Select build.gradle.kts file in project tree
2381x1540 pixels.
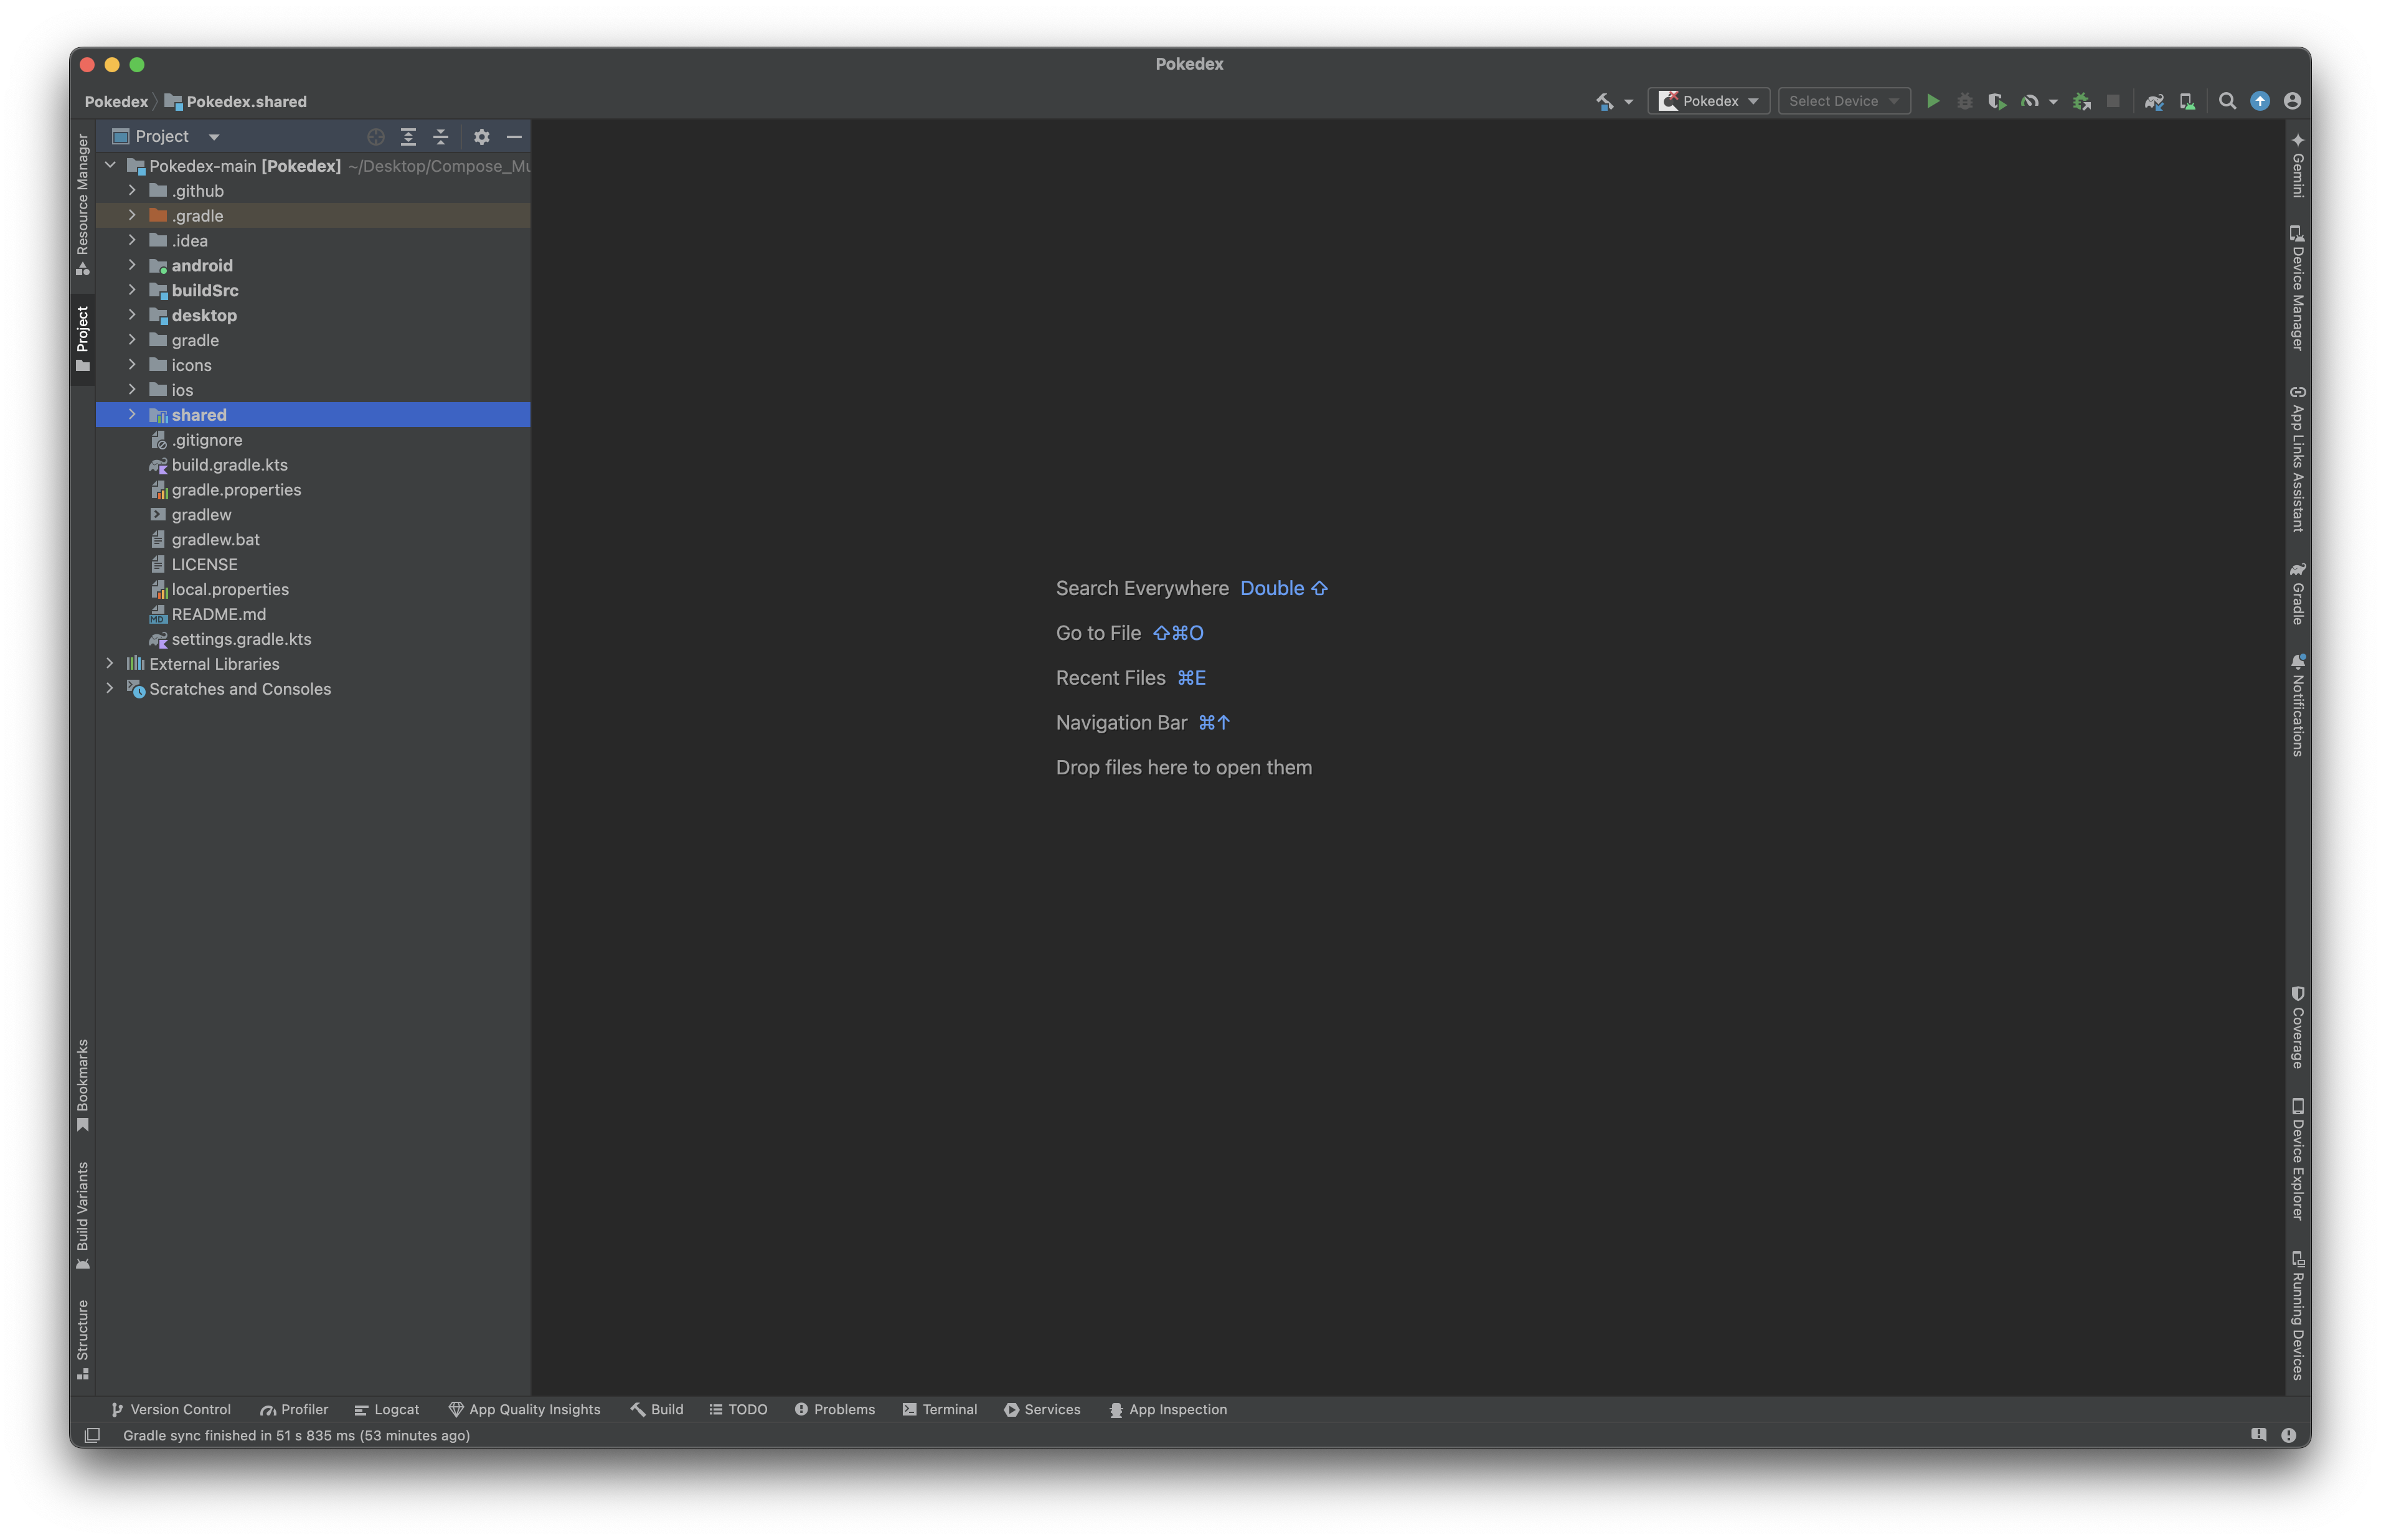(229, 465)
